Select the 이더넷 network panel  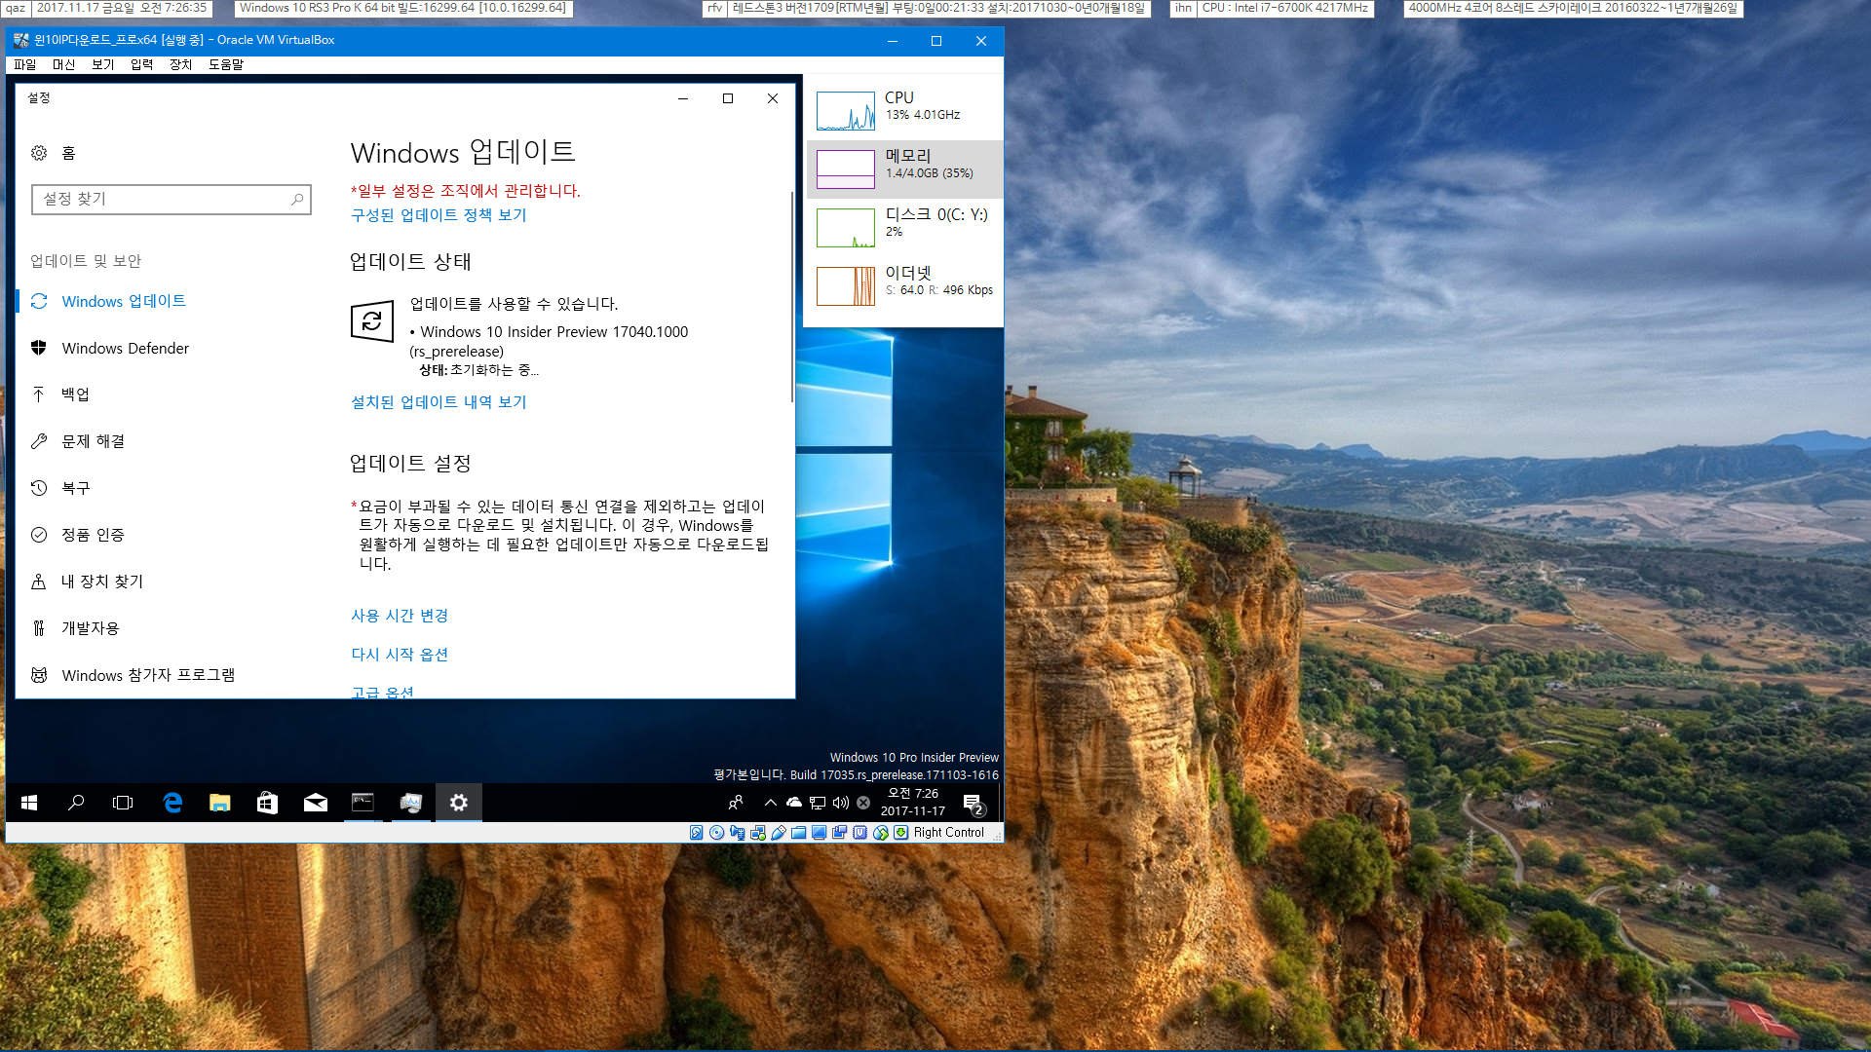click(904, 286)
